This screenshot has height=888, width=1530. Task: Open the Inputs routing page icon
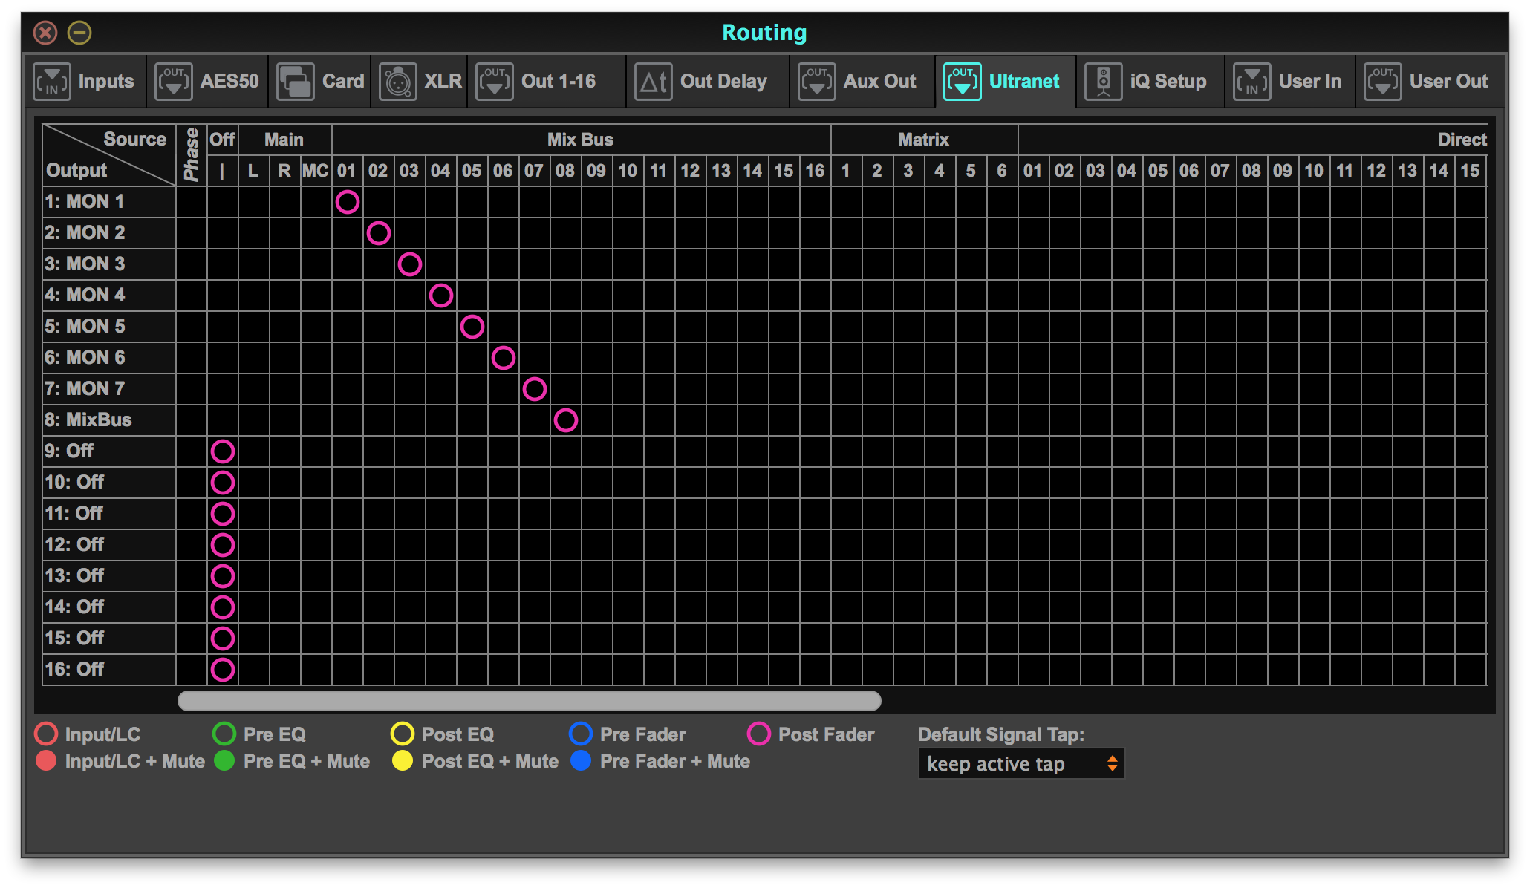52,82
